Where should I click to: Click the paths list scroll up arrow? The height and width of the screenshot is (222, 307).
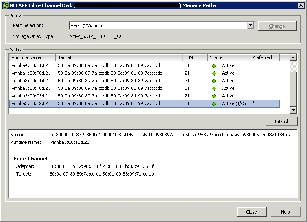[293, 57]
